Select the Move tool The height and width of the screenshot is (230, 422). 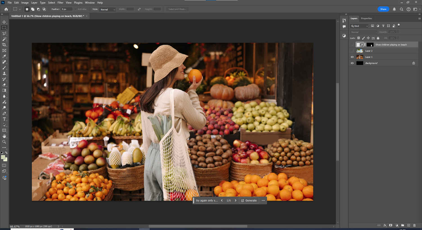(4, 22)
